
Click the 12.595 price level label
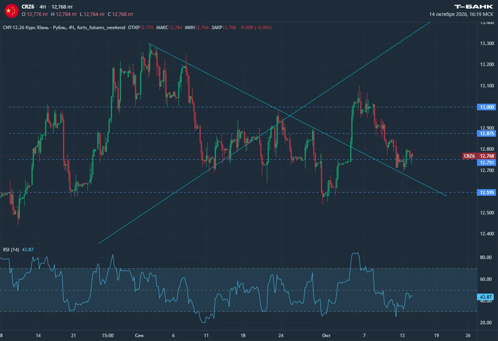486,192
